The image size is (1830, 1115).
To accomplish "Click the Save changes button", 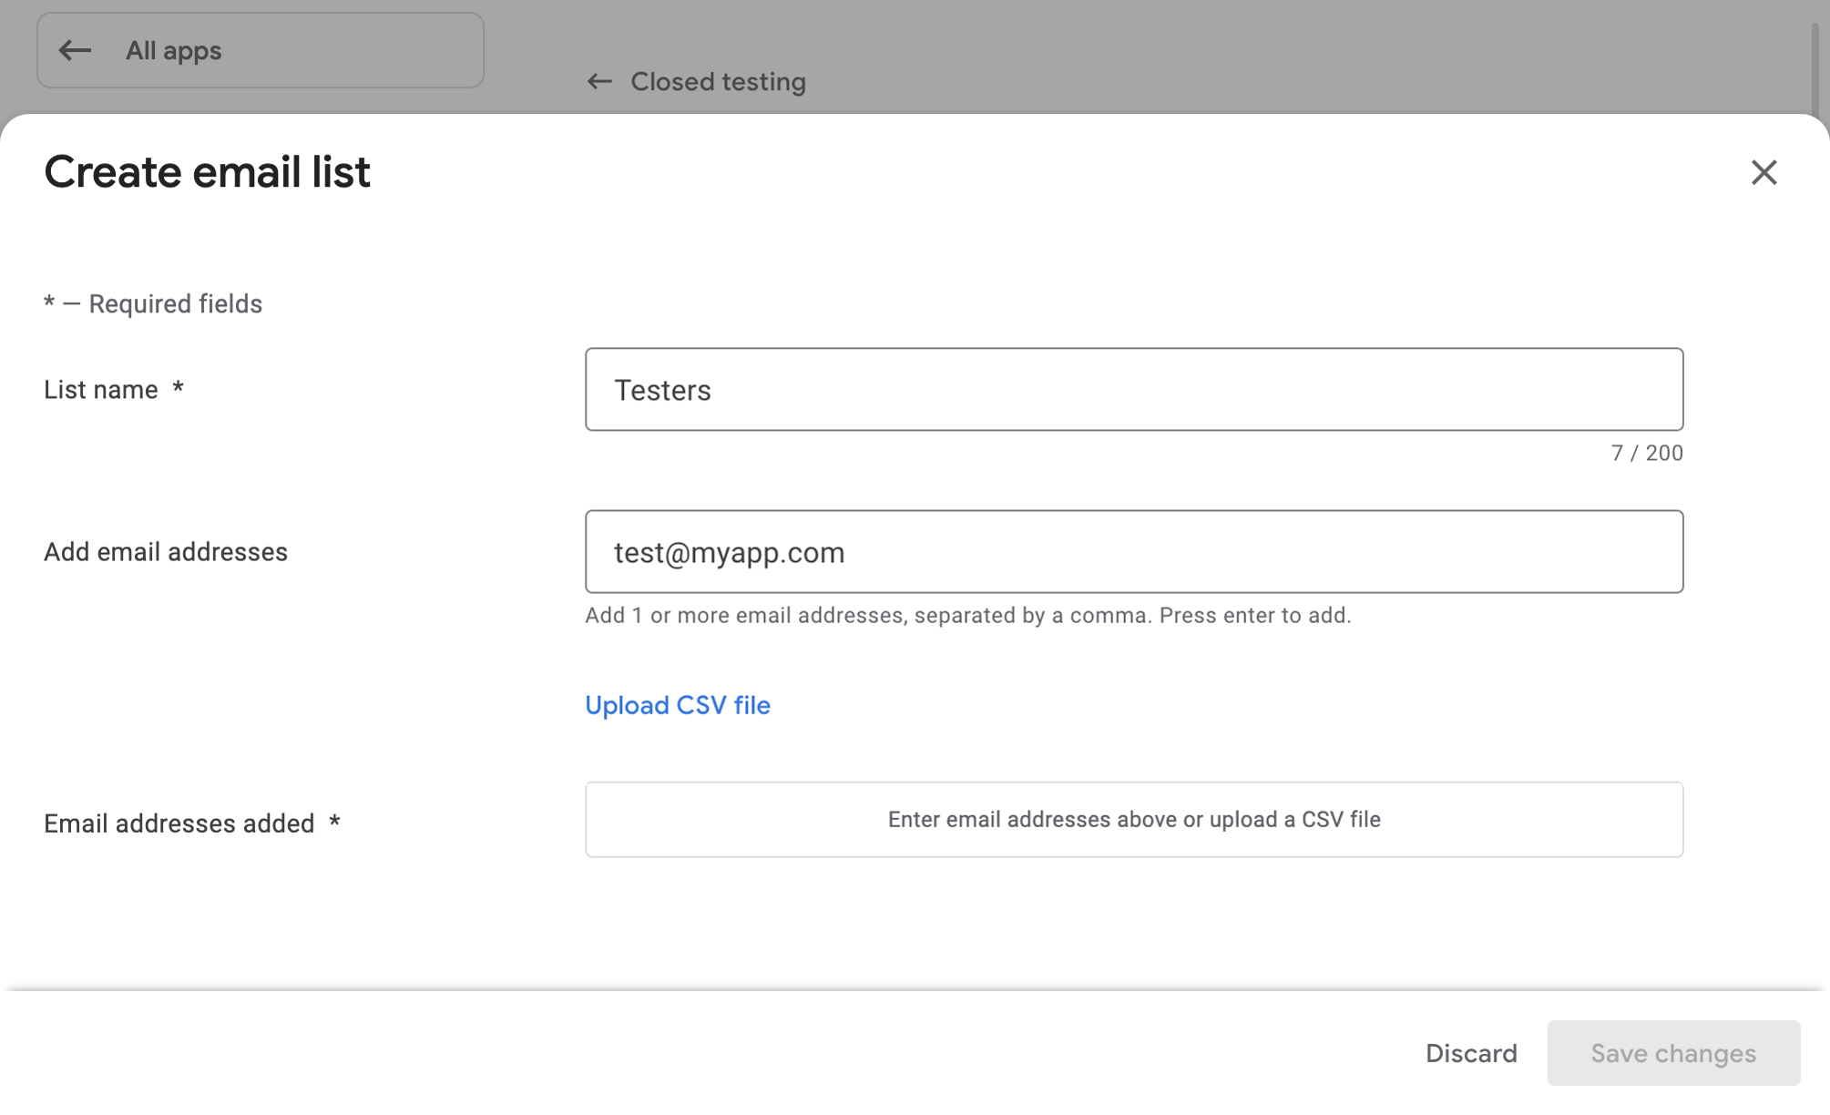I will click(1672, 1053).
